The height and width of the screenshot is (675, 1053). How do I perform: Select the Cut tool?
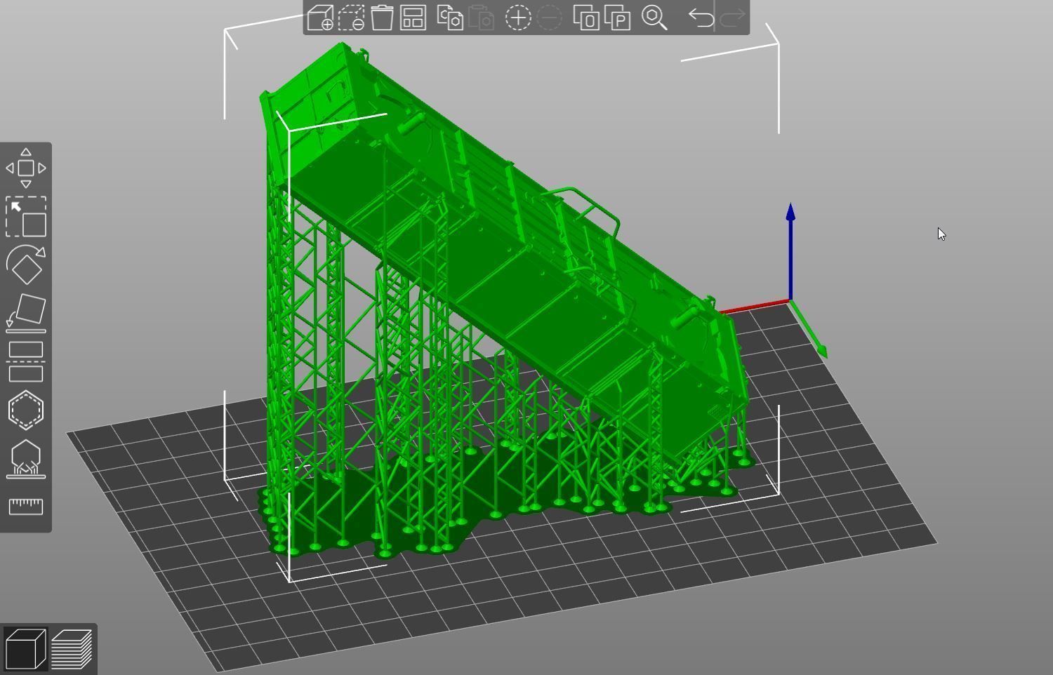click(26, 361)
